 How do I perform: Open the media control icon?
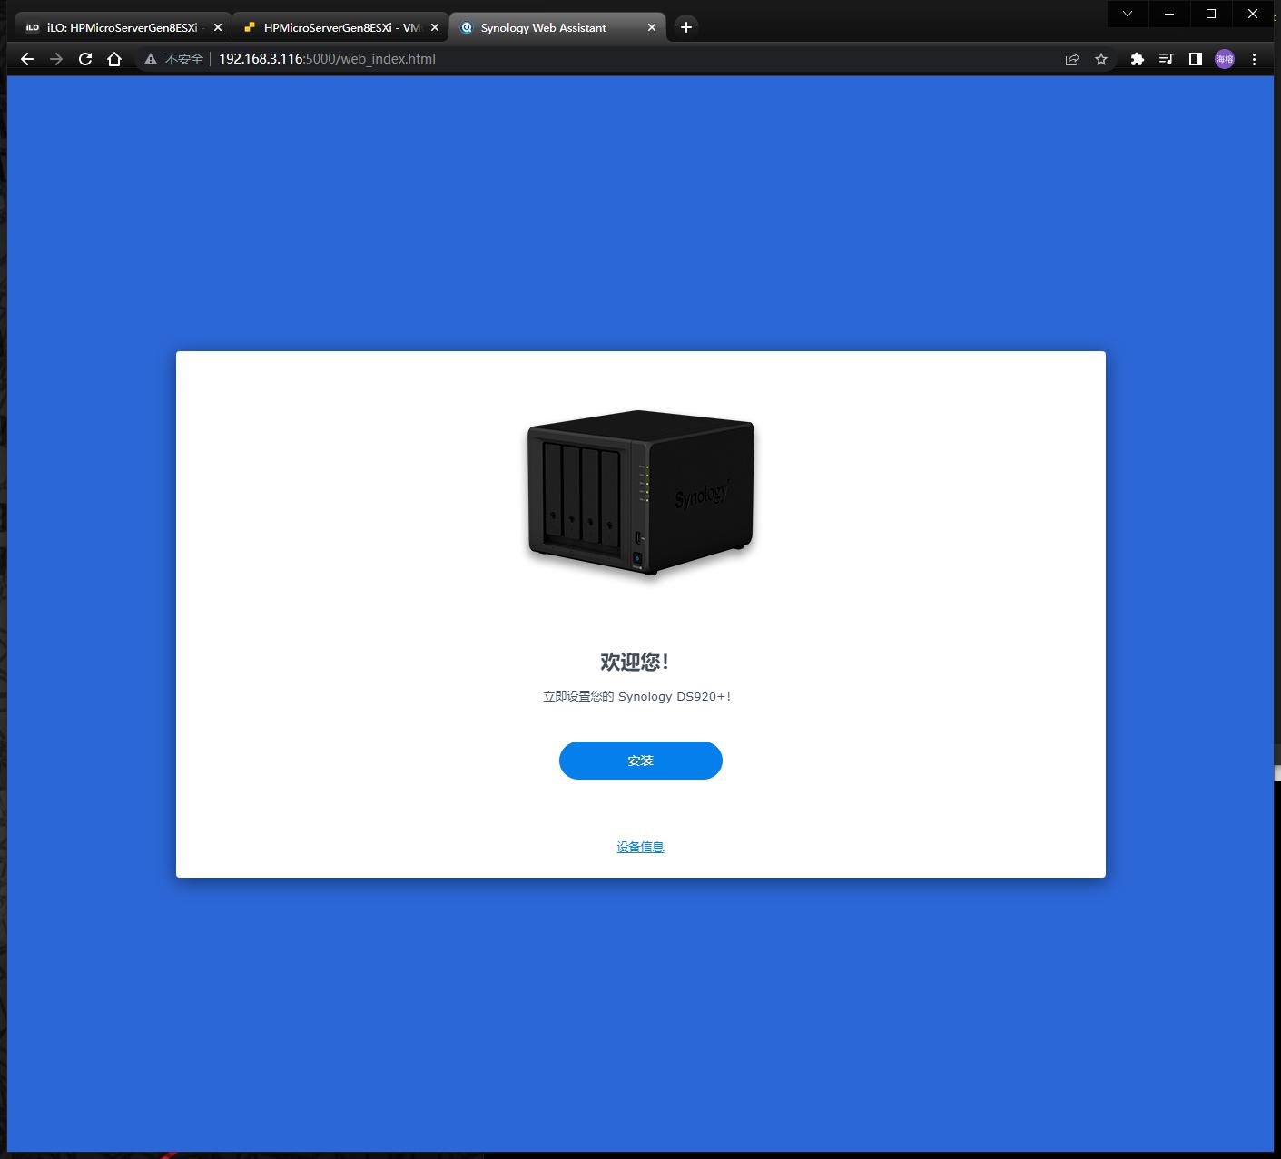1167,59
